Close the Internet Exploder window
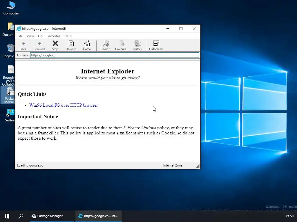Screen dimensions: 297x222 pyautogui.click(x=194, y=29)
